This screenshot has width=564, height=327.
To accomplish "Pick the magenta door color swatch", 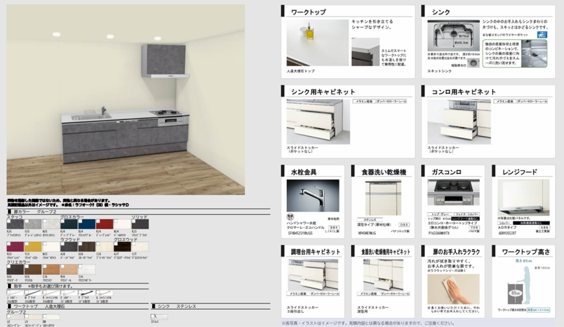I will pyautogui.click(x=15, y=247).
